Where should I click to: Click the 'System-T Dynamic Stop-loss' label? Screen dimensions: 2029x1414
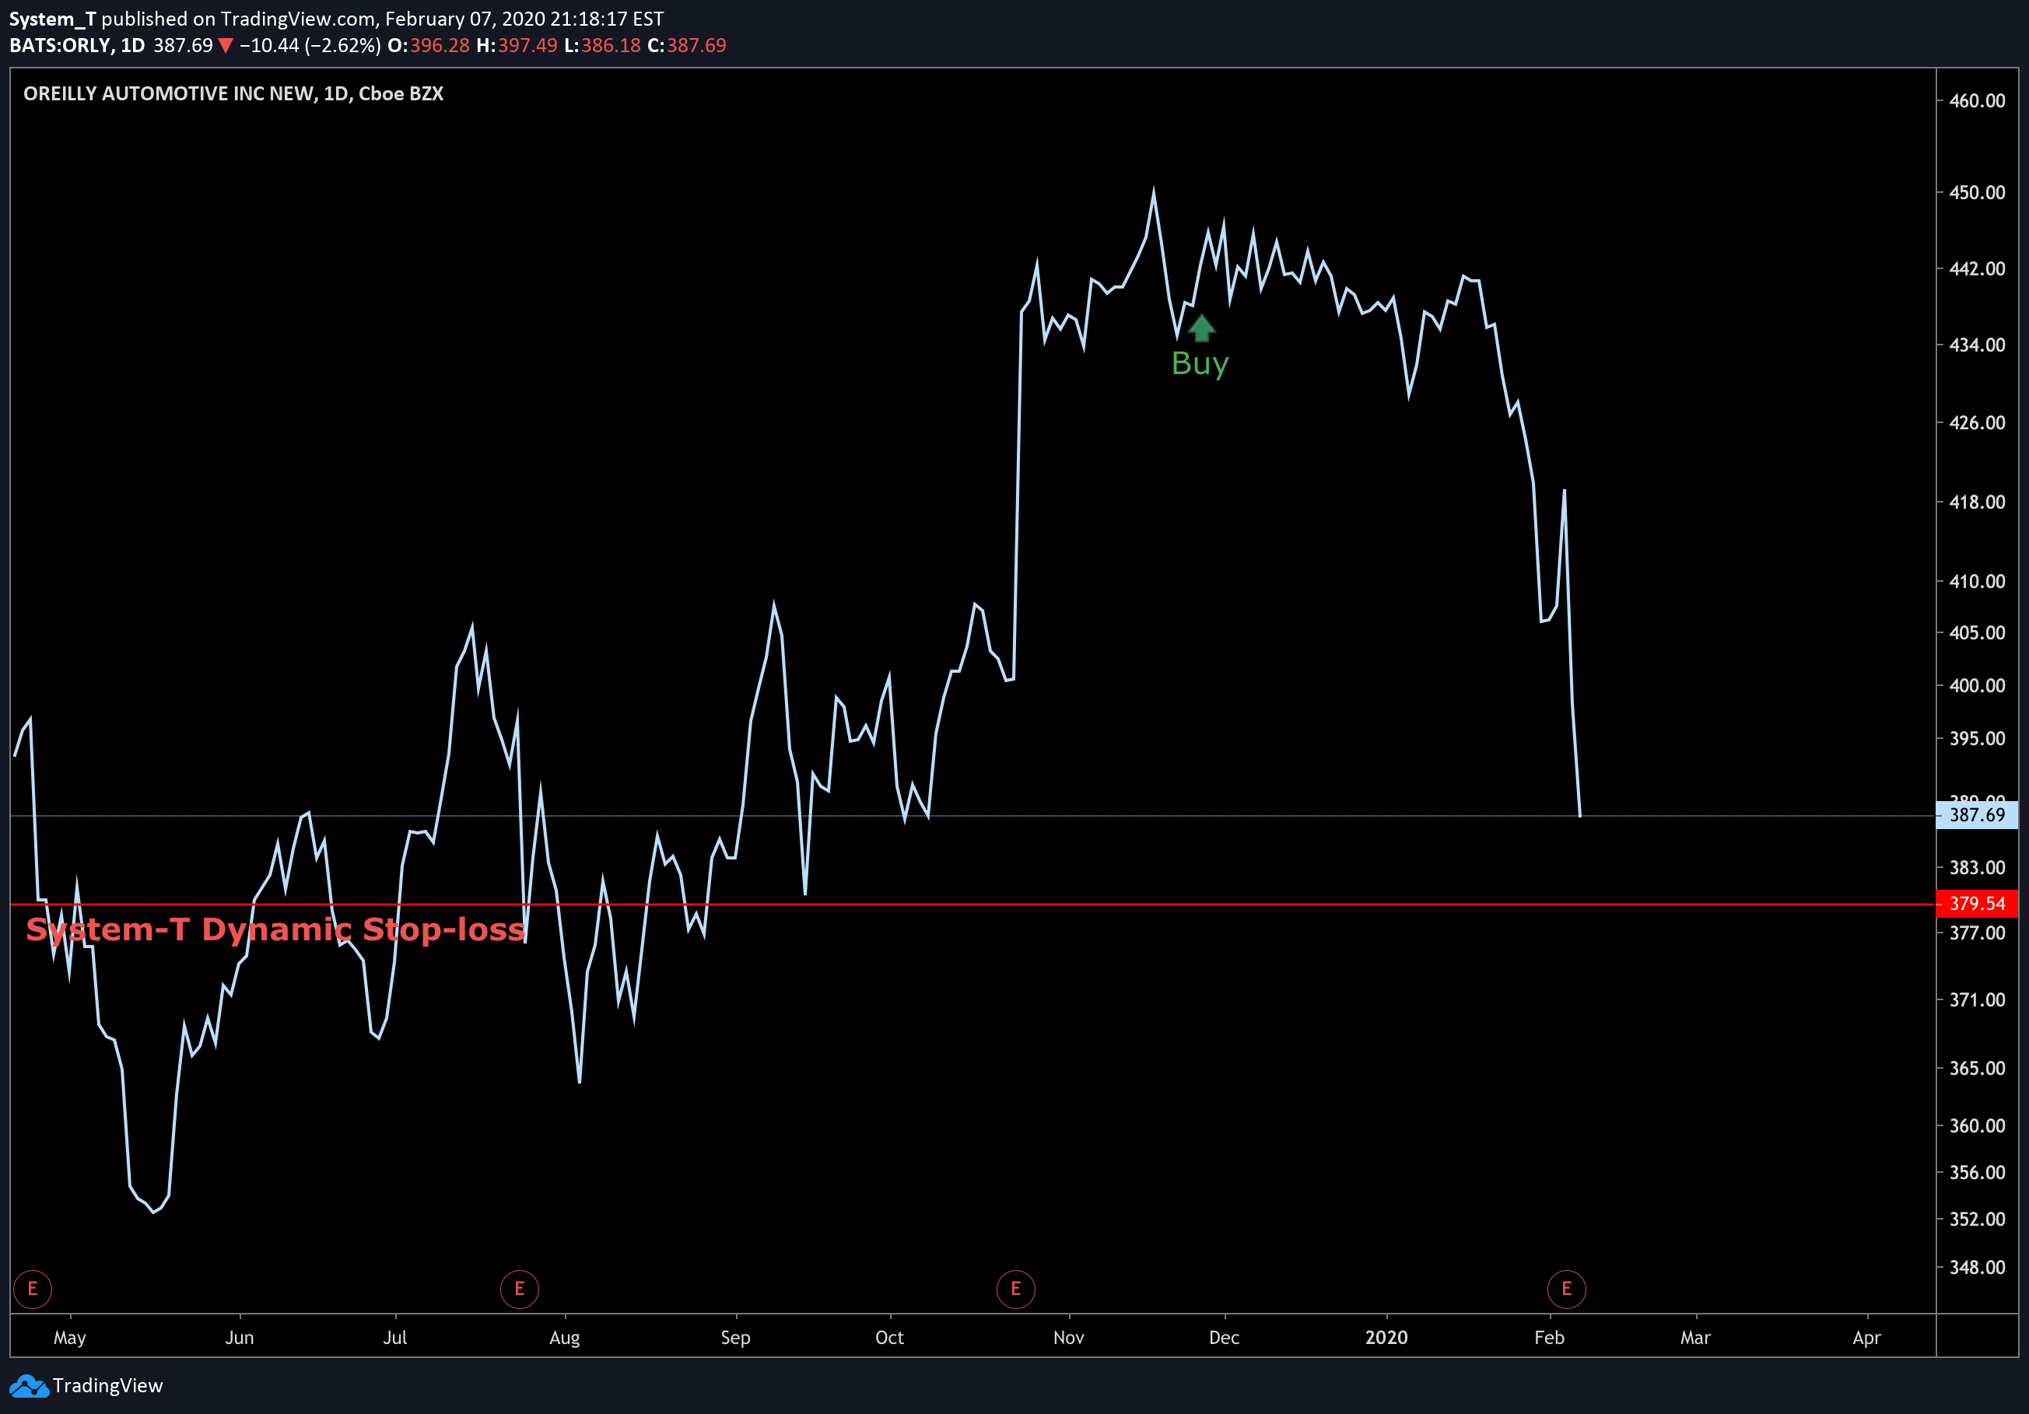coord(275,929)
